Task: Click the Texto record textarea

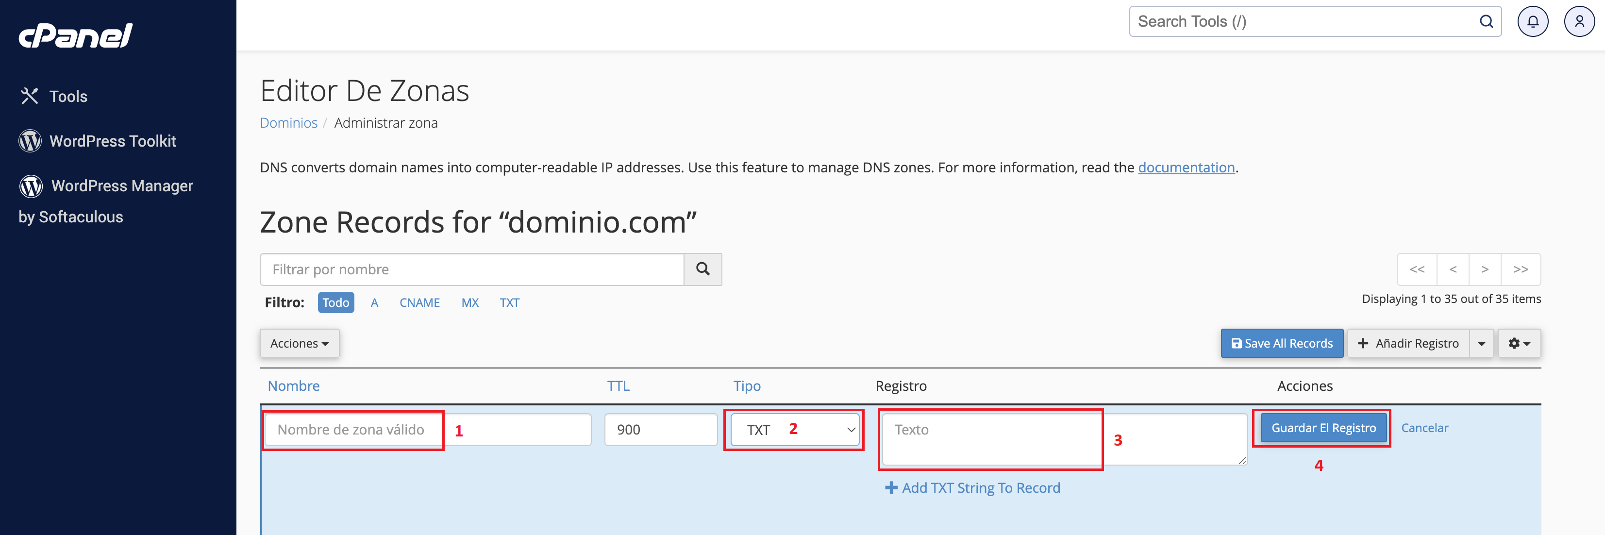Action: [1065, 439]
